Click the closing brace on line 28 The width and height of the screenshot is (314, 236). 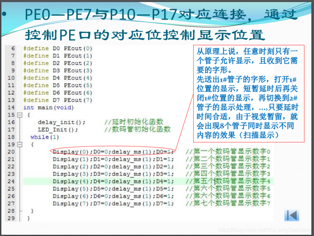(32, 211)
